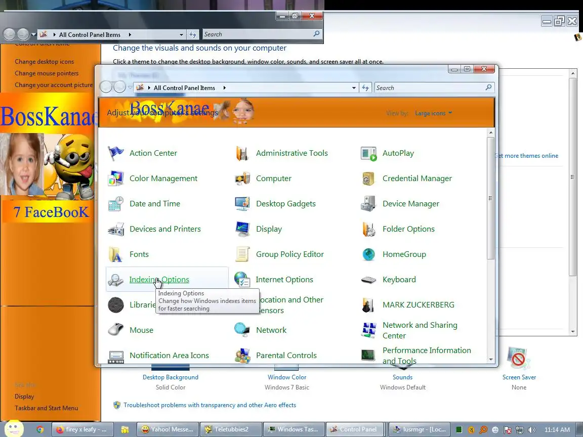The width and height of the screenshot is (583, 437).
Task: Open Window Color settings link
Action: [286, 377]
